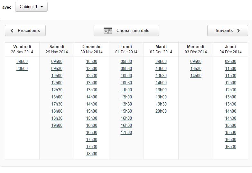The height and width of the screenshot is (173, 252).
Task: Book the 17h30 slot on Samedi 29 Nov
Action: [57, 104]
